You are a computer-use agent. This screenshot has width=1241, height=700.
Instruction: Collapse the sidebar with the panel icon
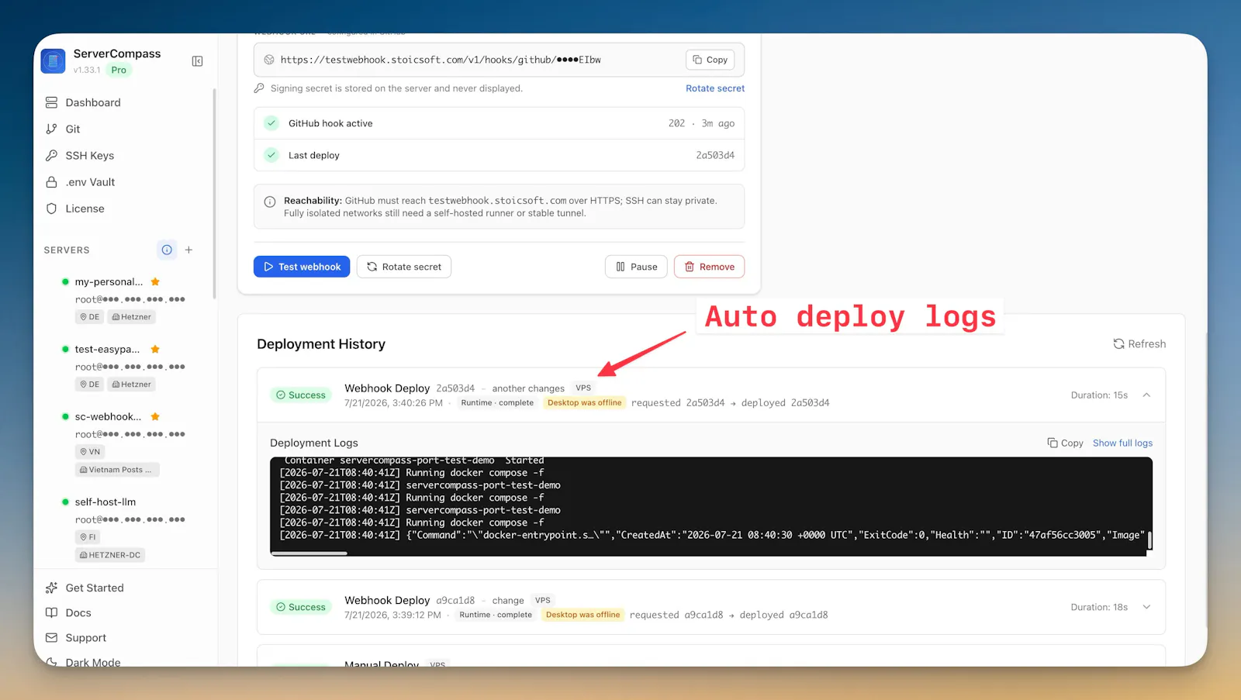(x=197, y=61)
